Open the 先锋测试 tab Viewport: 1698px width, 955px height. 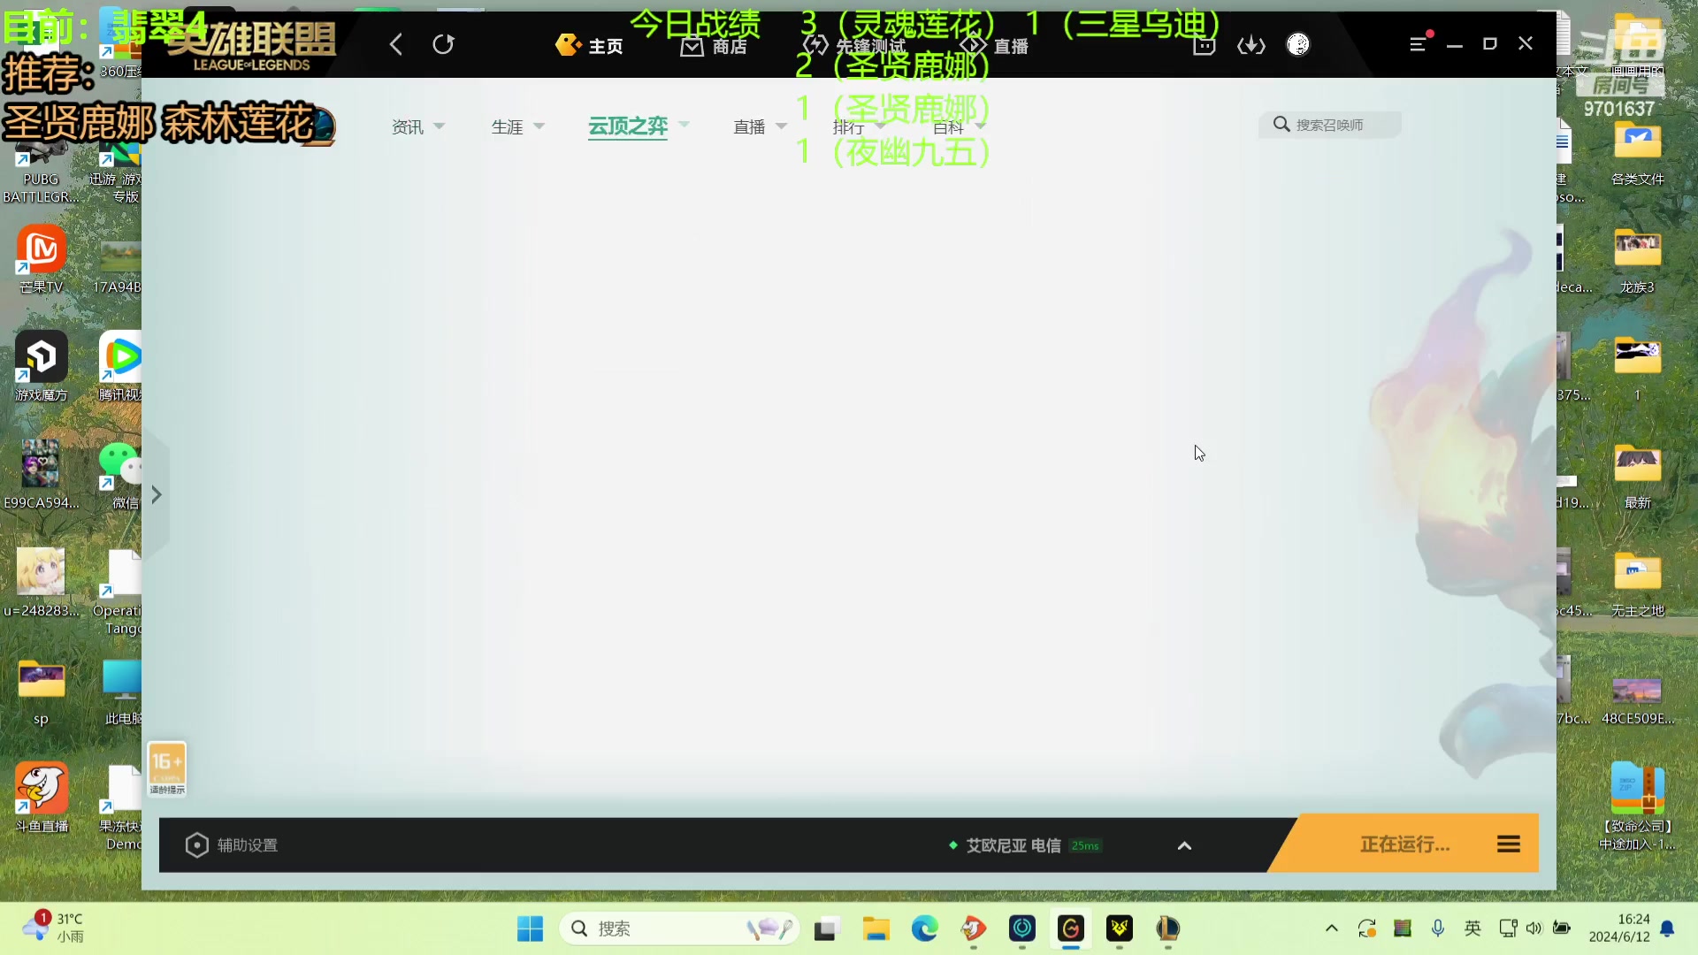pos(854,45)
